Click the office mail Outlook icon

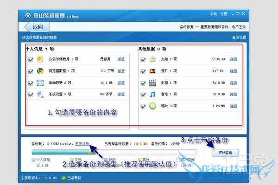click(x=40, y=59)
